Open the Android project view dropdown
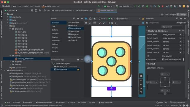The image size is (190, 107). pos(11,11)
